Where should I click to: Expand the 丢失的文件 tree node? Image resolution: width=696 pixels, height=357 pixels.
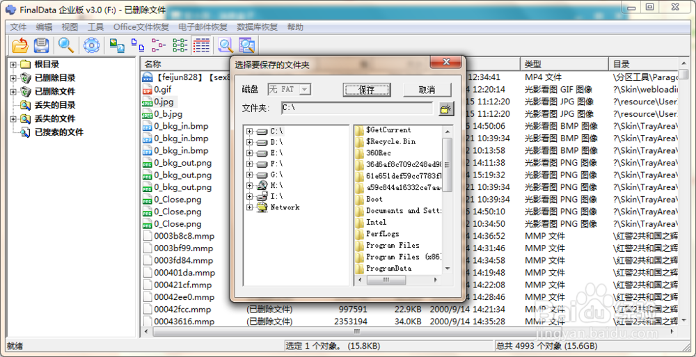pyautogui.click(x=13, y=119)
